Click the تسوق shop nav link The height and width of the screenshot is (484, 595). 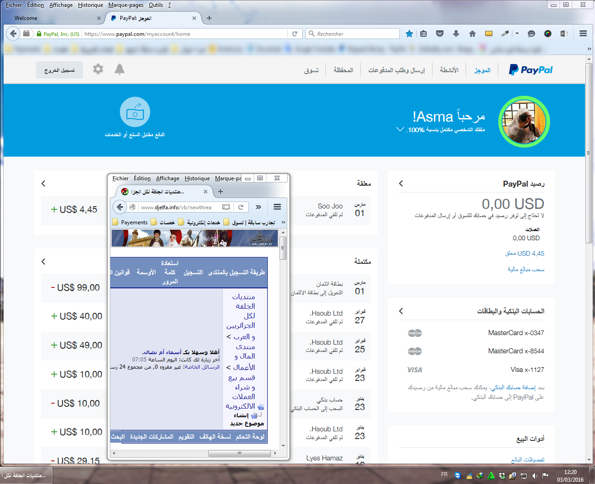click(x=311, y=70)
